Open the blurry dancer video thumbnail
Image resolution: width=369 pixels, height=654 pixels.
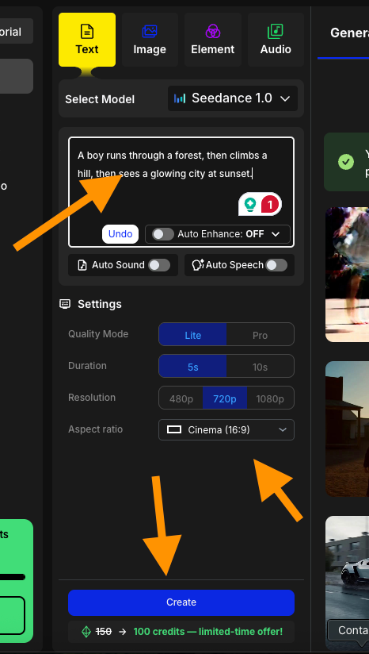[347, 274]
